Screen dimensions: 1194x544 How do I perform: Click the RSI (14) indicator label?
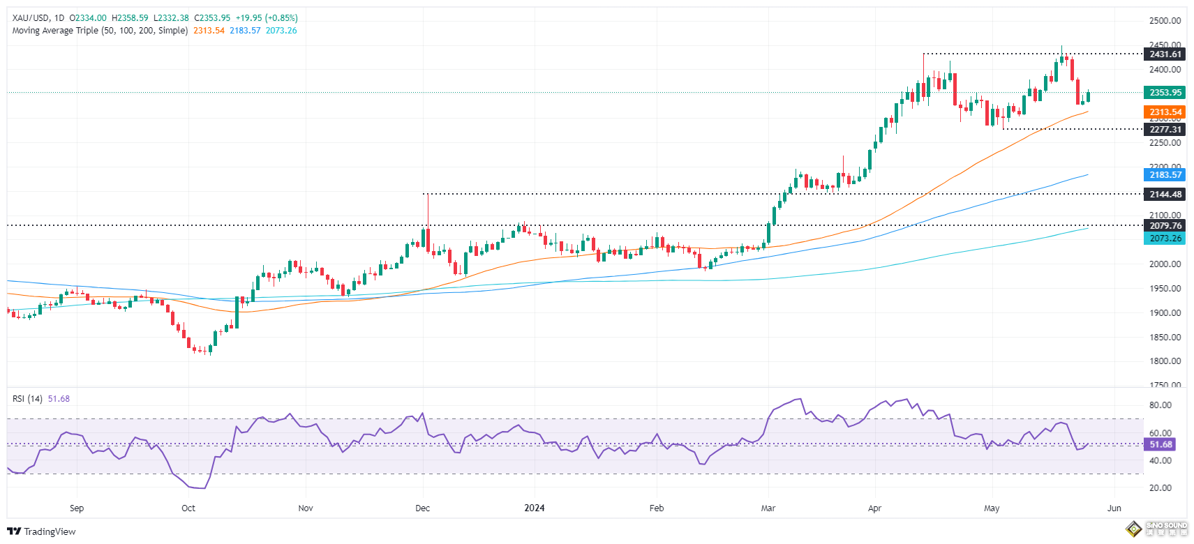[x=27, y=399]
